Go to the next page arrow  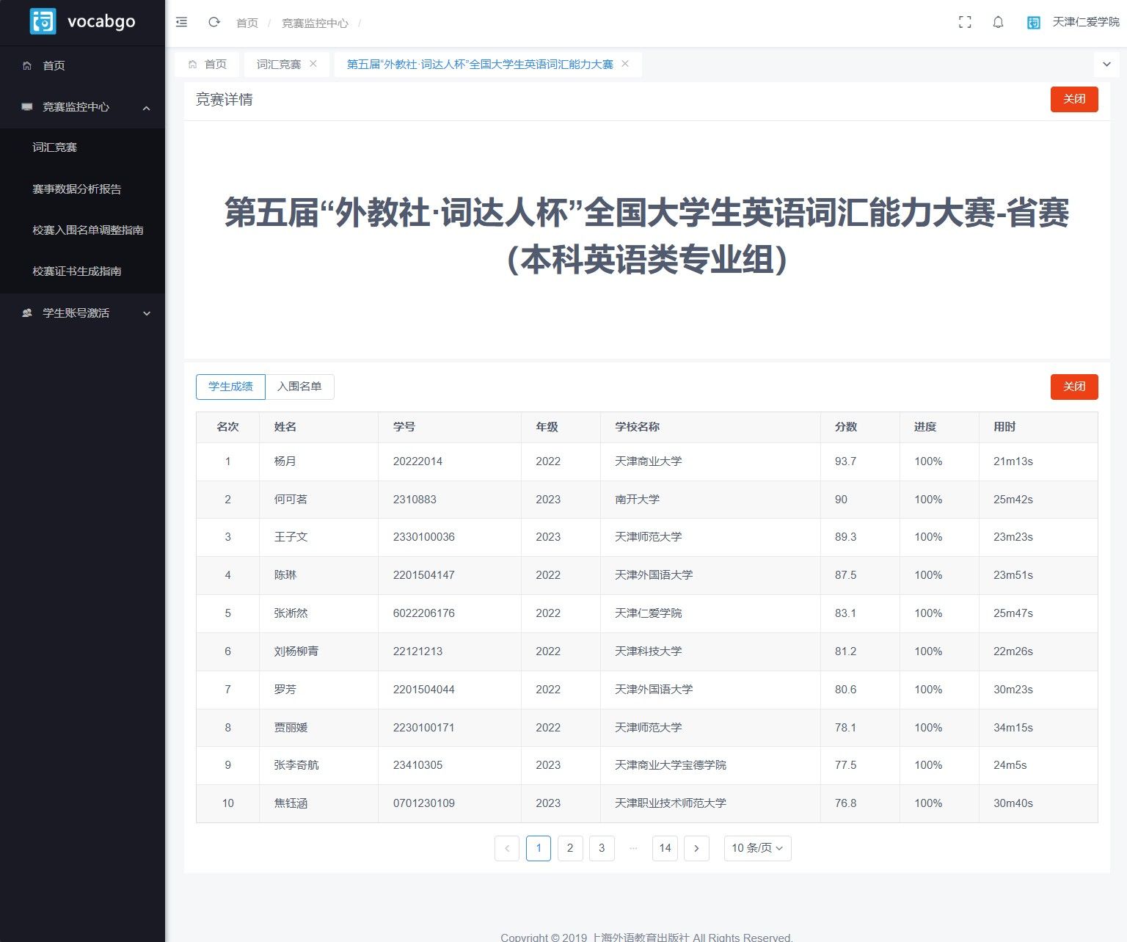696,848
